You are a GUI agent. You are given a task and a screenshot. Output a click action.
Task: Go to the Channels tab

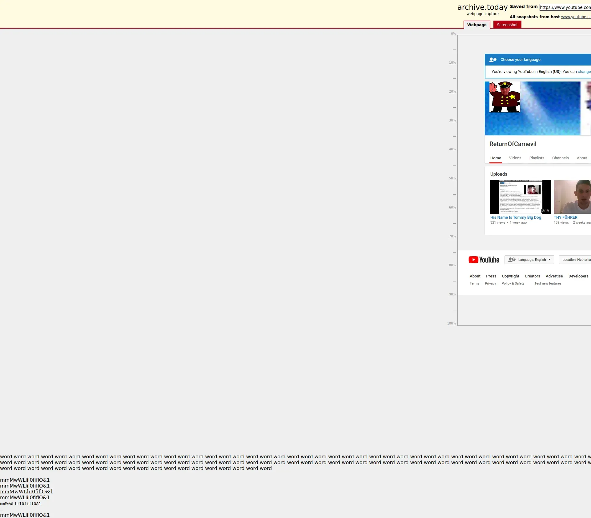pos(560,158)
